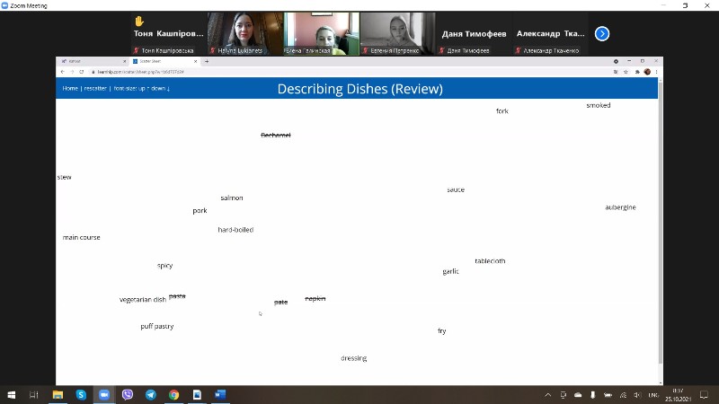Open a new browser tab

(x=207, y=61)
